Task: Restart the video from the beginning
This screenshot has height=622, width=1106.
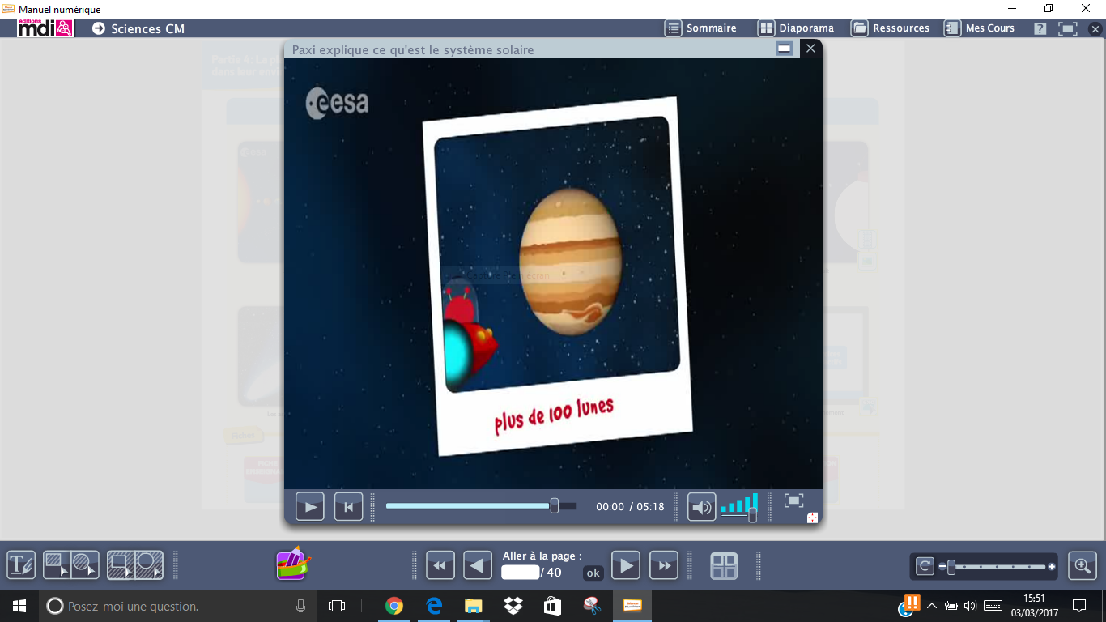Action: pyautogui.click(x=348, y=507)
